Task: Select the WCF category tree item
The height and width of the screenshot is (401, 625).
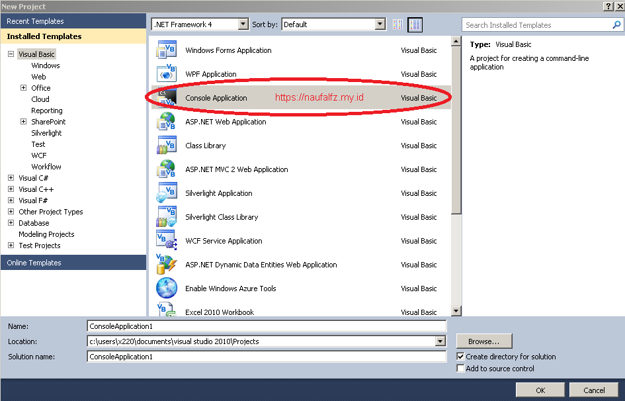Action: pyautogui.click(x=38, y=155)
